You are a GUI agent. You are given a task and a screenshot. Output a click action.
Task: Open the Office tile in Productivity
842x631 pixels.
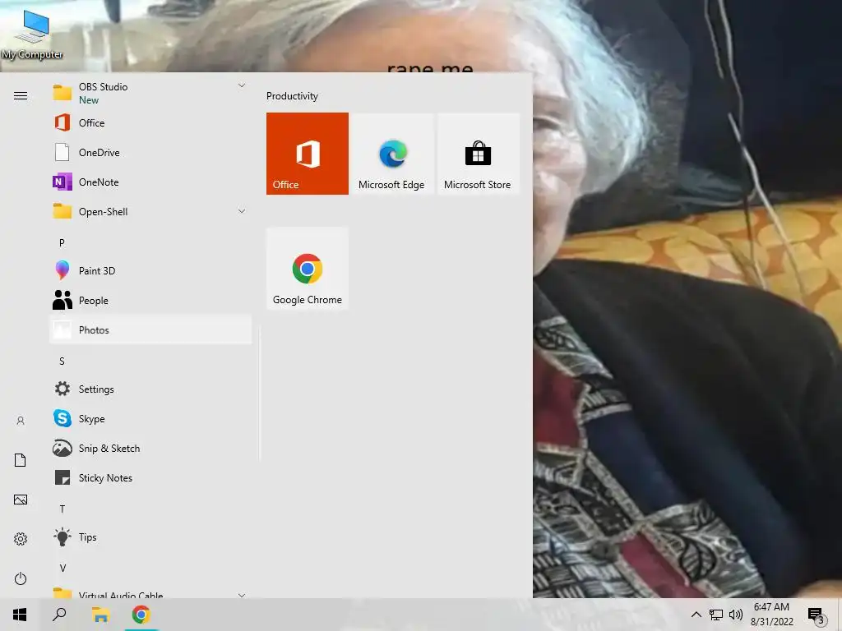(308, 154)
